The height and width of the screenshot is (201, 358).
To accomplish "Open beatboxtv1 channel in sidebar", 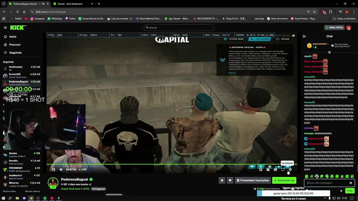I will click(x=22, y=177).
